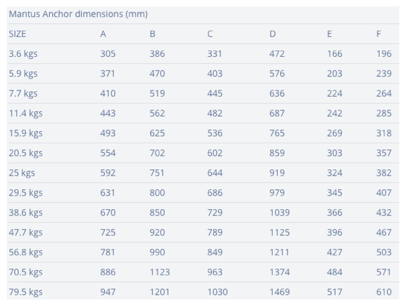The width and height of the screenshot is (418, 303).
Task: Click value 1039 in the 38.6 kgs row
Action: pos(280,213)
